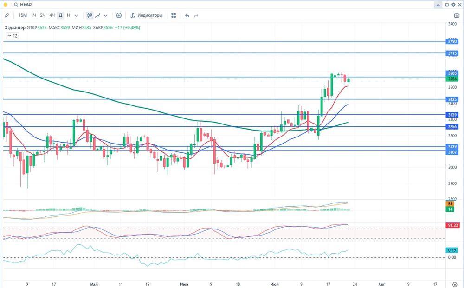Click the +17 (+0.48%) change value
Image resolution: width=464 pixels, height=288 pixels.
(128, 27)
